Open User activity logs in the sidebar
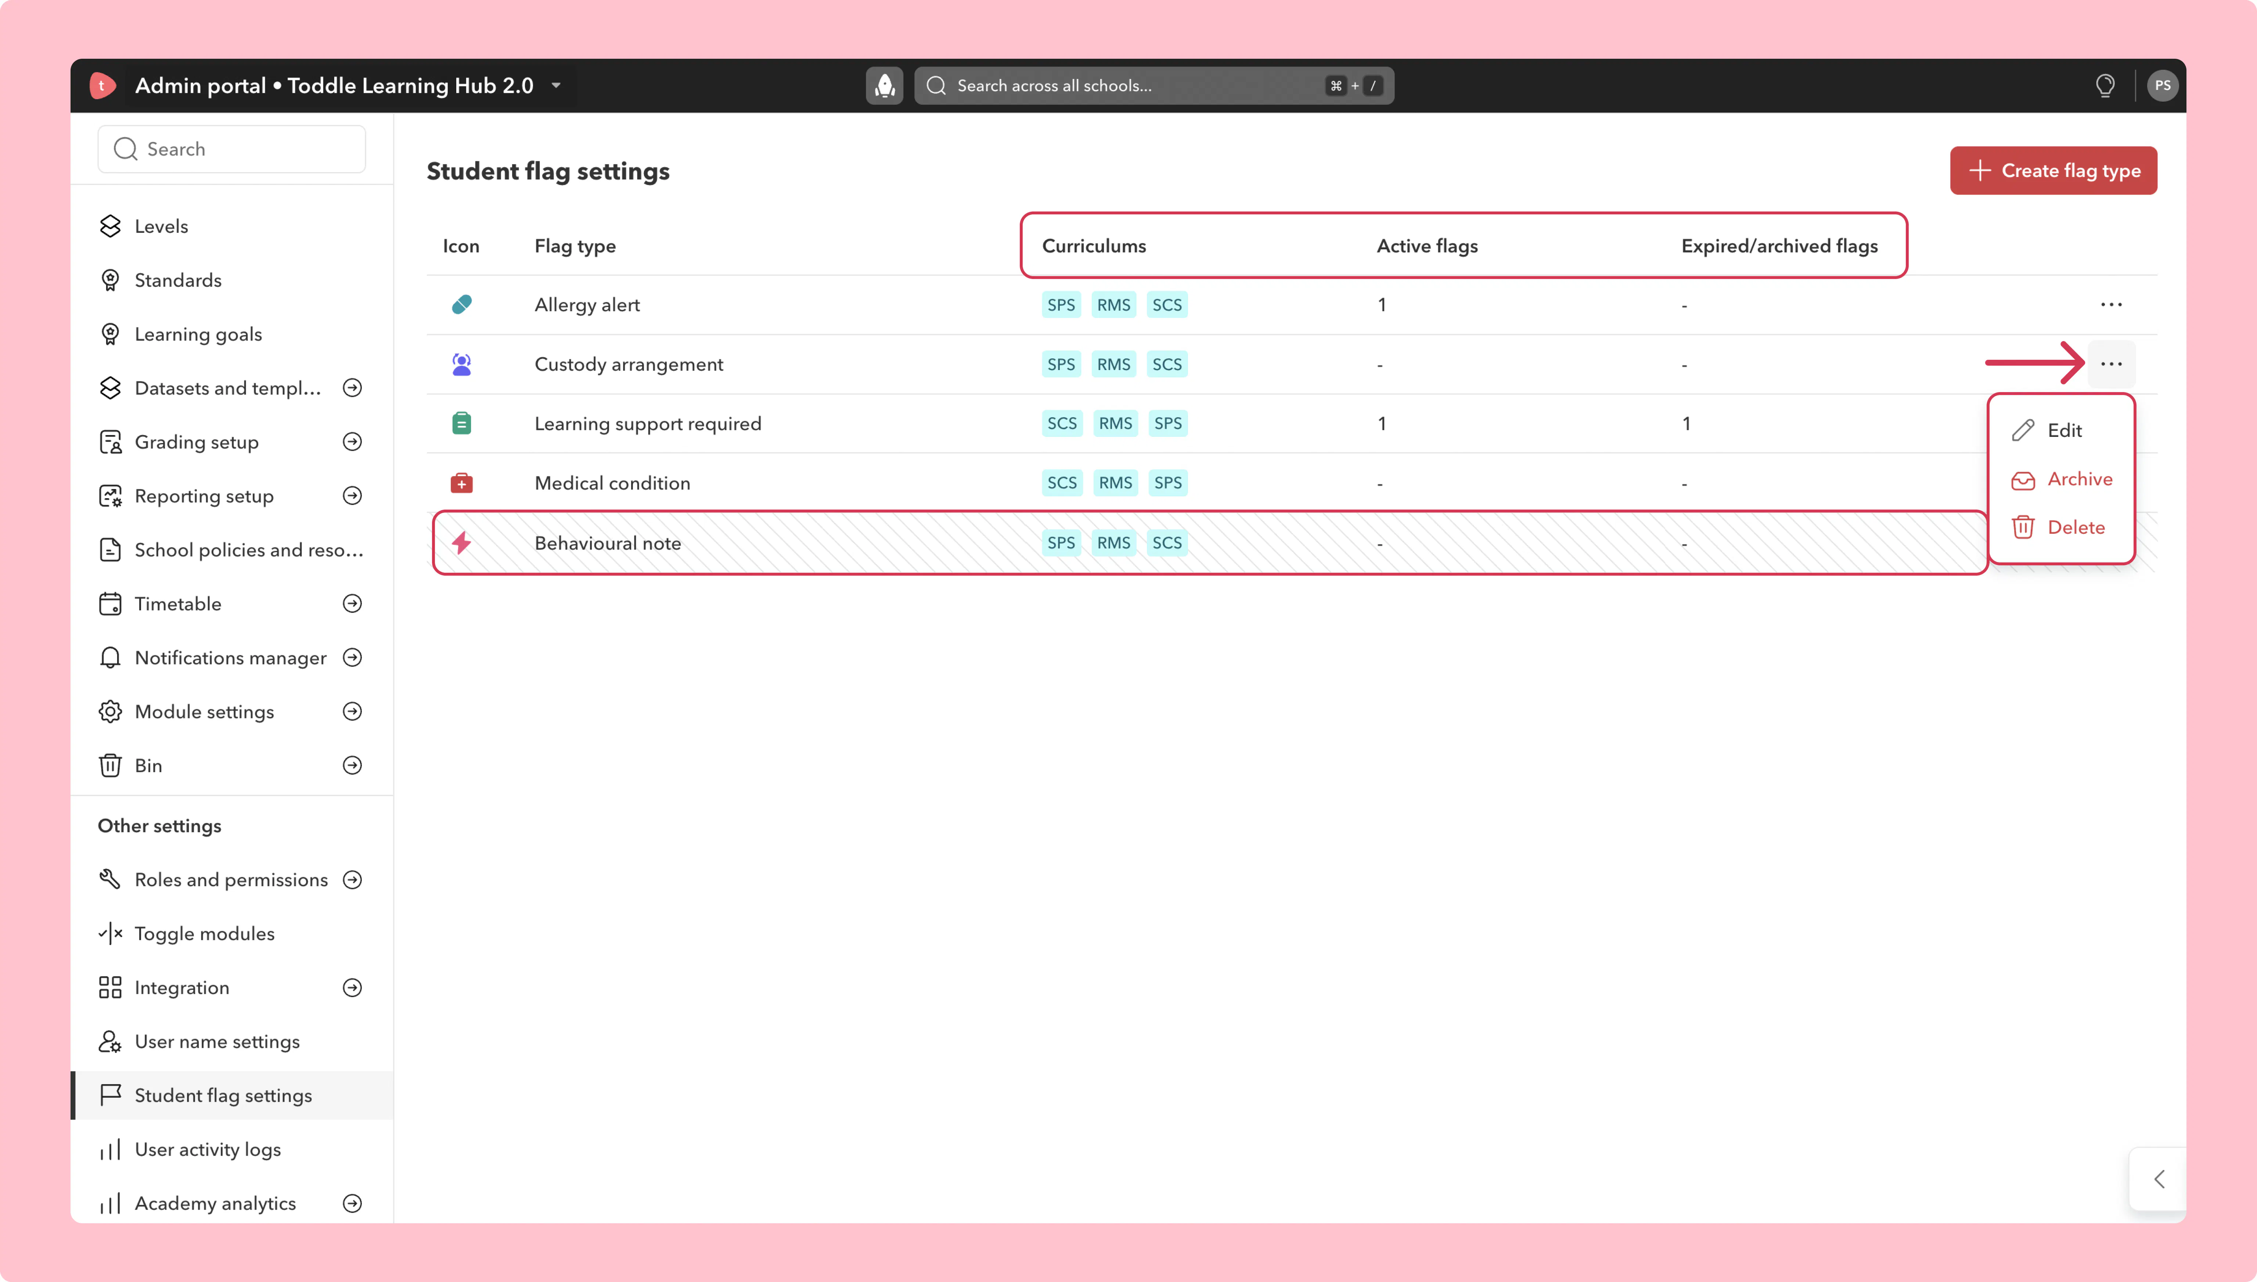This screenshot has height=1282, width=2257. pyautogui.click(x=232, y=1150)
